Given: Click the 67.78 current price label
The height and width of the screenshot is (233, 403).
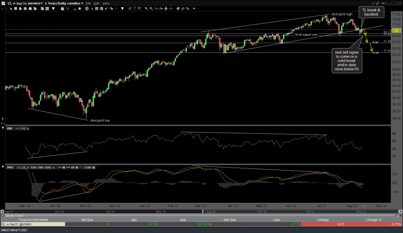Looking at the screenshot, I should (x=396, y=31).
